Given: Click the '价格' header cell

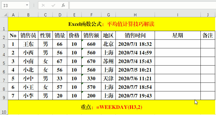Looking at the screenshot, I should (74, 35).
